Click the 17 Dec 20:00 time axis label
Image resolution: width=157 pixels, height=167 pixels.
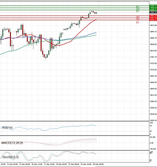coord(49,164)
